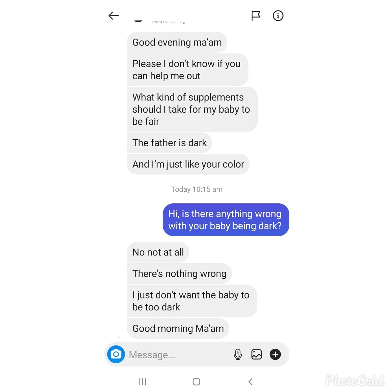
Task: Select the "Good evening ma'am" message bubble
Action: (177, 42)
